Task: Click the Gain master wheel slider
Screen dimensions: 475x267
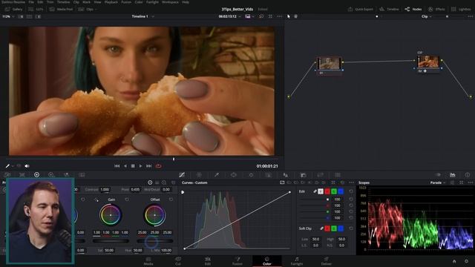Action: point(111,241)
